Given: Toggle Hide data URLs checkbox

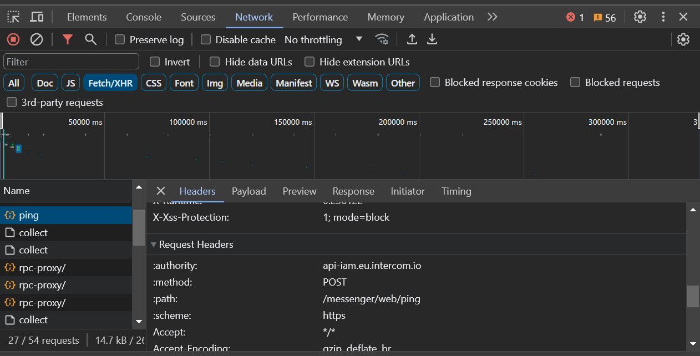Looking at the screenshot, I should click(215, 62).
